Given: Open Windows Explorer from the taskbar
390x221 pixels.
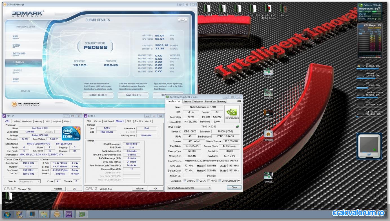Looking at the screenshot, I should click(x=44, y=215).
